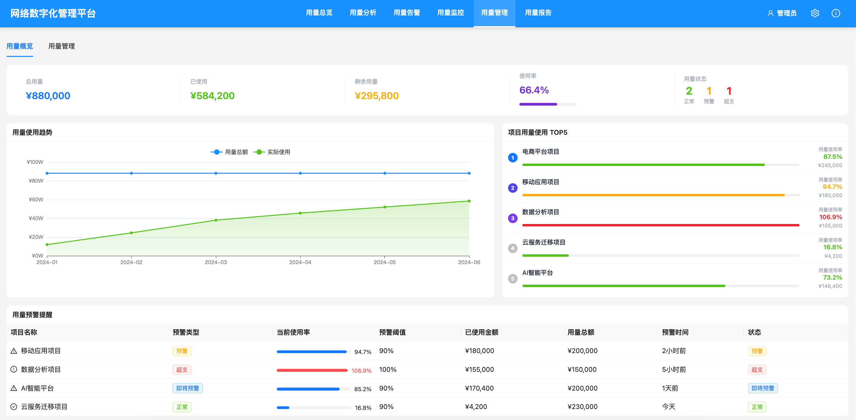Click warning triangle beside 移动应用项目 row
The height and width of the screenshot is (420, 856).
(x=14, y=351)
